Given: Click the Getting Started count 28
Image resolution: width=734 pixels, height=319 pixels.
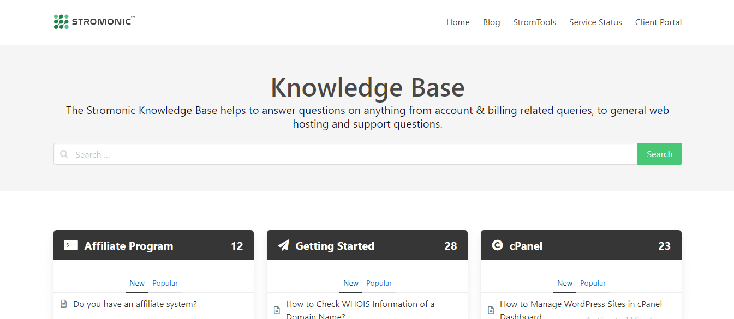Looking at the screenshot, I should point(450,246).
